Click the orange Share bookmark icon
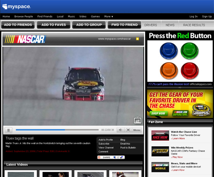The image size is (214, 177). coord(99,157)
